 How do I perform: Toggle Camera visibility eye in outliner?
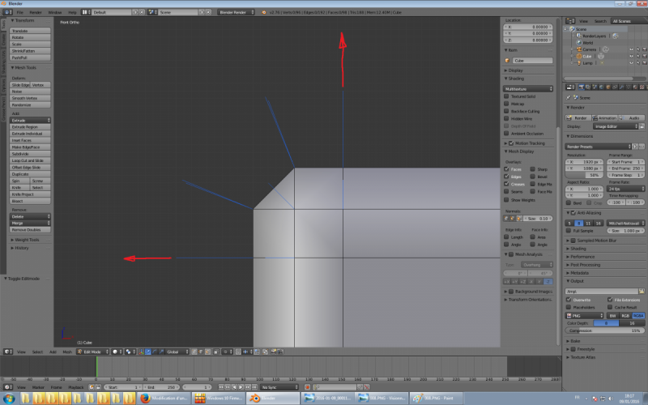pyautogui.click(x=631, y=49)
